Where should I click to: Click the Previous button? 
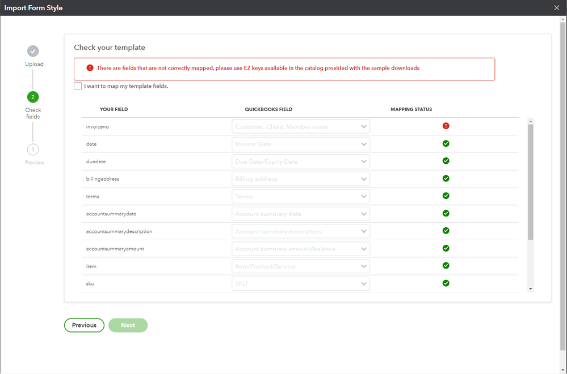point(84,325)
